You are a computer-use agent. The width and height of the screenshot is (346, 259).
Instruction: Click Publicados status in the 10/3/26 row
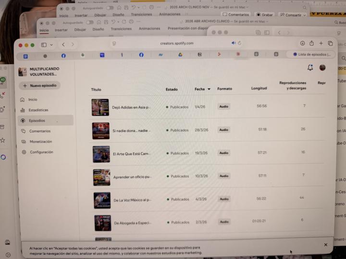178,176
